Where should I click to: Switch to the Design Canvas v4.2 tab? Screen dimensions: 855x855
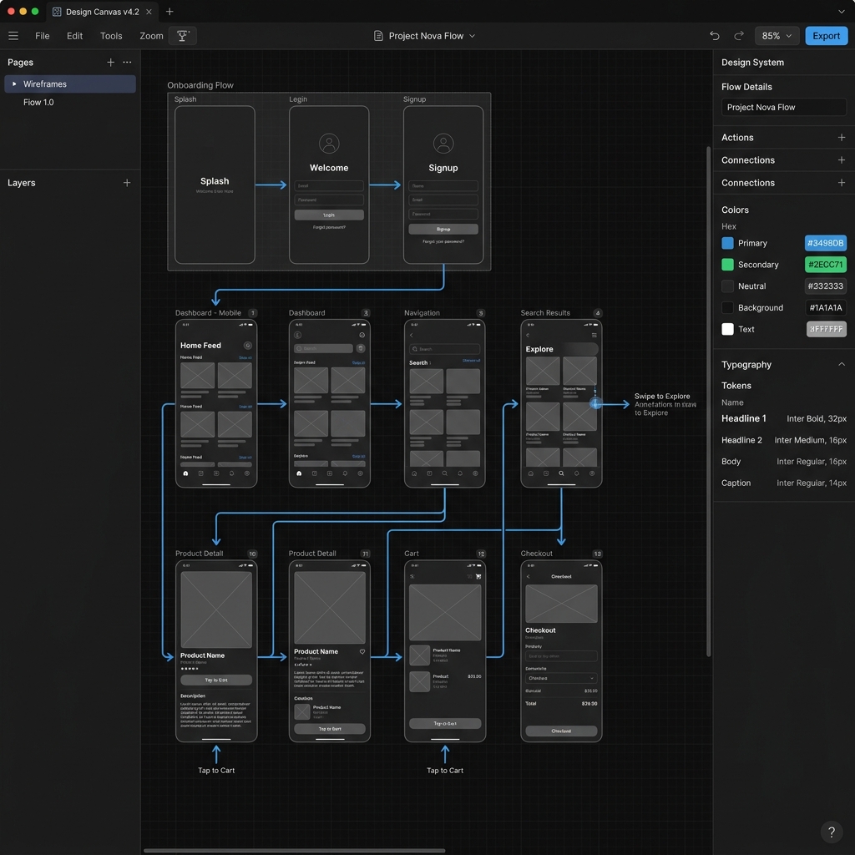pos(102,12)
